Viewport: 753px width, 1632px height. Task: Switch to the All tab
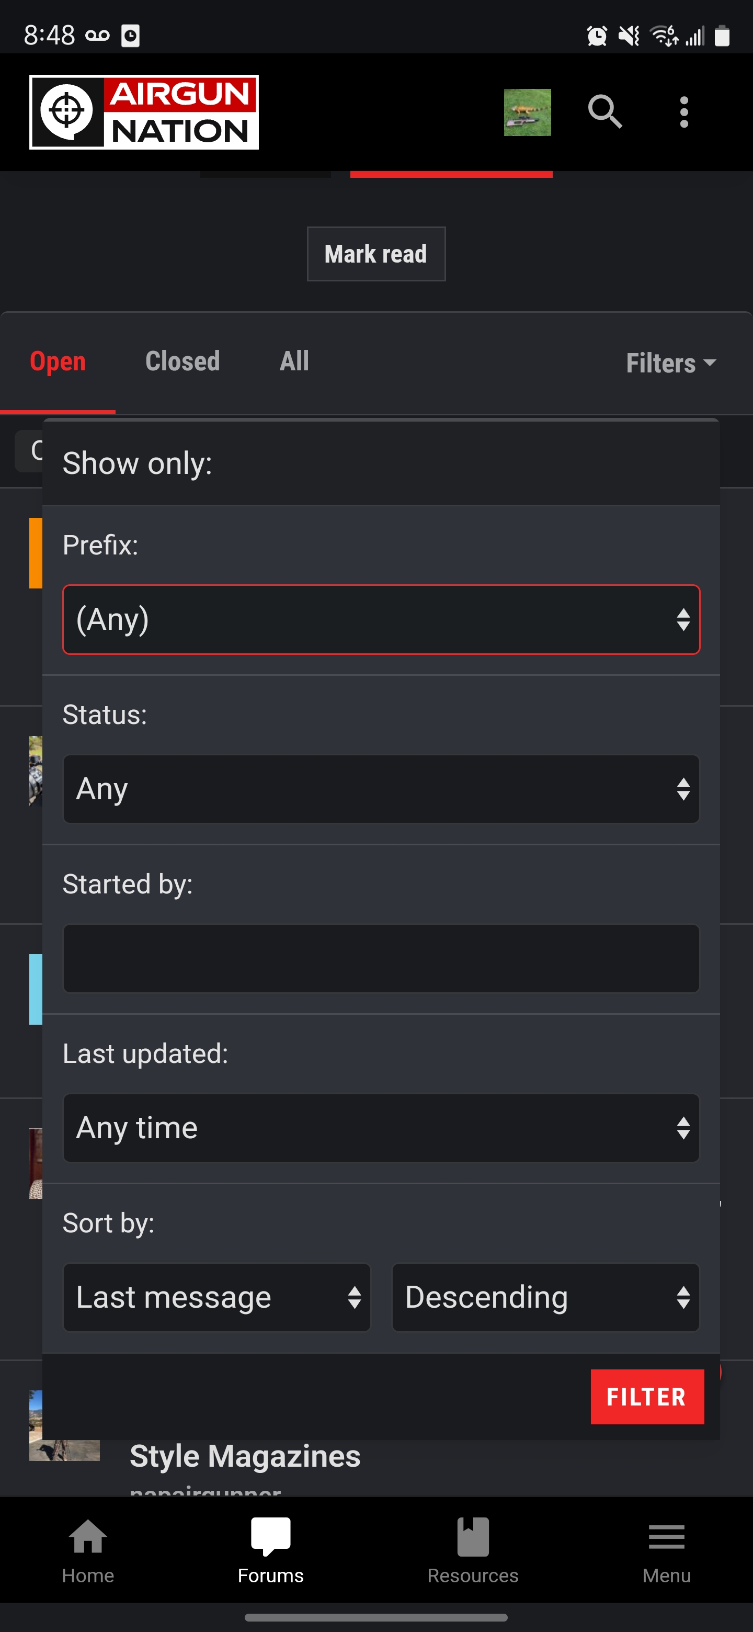point(294,362)
